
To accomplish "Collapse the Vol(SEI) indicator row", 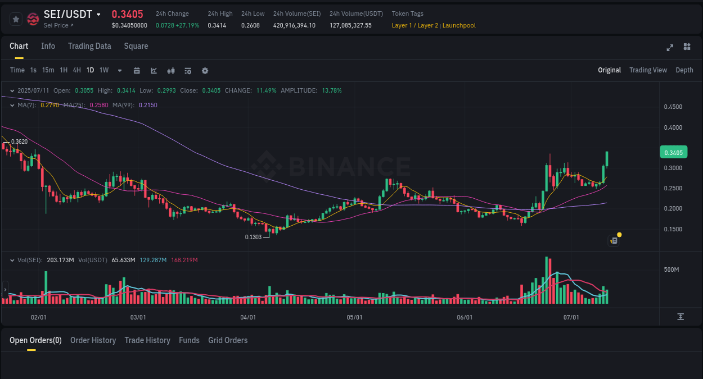I will point(12,260).
